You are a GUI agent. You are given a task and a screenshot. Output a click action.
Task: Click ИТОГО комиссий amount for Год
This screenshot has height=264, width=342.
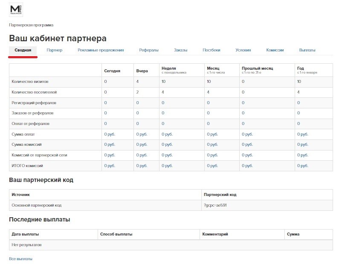click(303, 166)
